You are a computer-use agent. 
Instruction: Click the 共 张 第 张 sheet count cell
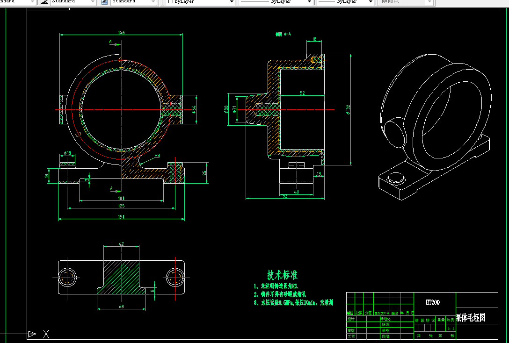[x=435, y=336]
